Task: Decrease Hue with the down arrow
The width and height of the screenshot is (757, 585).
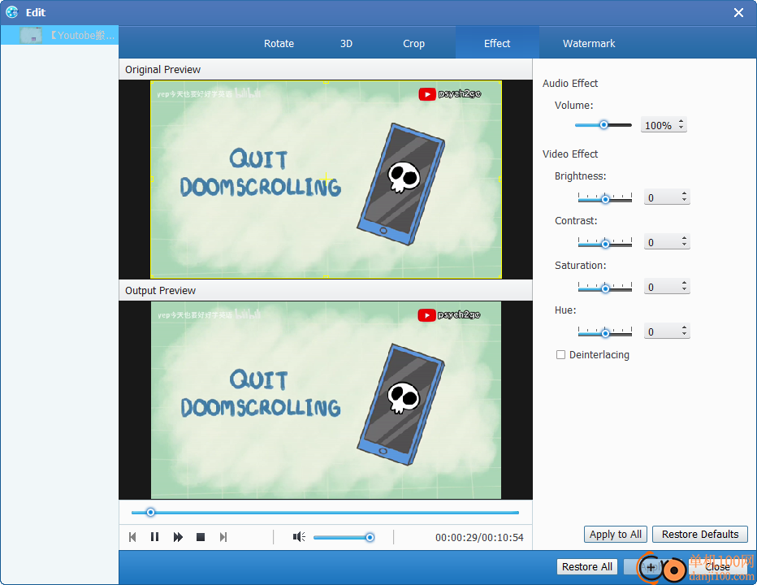Action: (x=684, y=334)
